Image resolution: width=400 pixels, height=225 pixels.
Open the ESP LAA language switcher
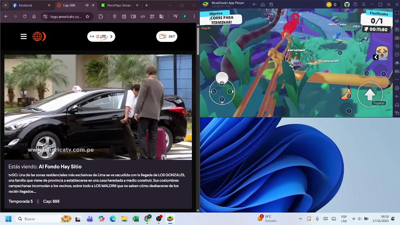[x=344, y=219]
